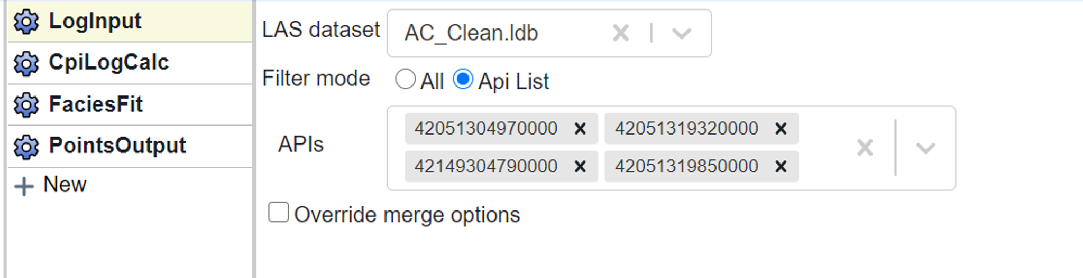Open the CpiLogCalc step
The height and width of the screenshot is (278, 1083).
(x=109, y=63)
